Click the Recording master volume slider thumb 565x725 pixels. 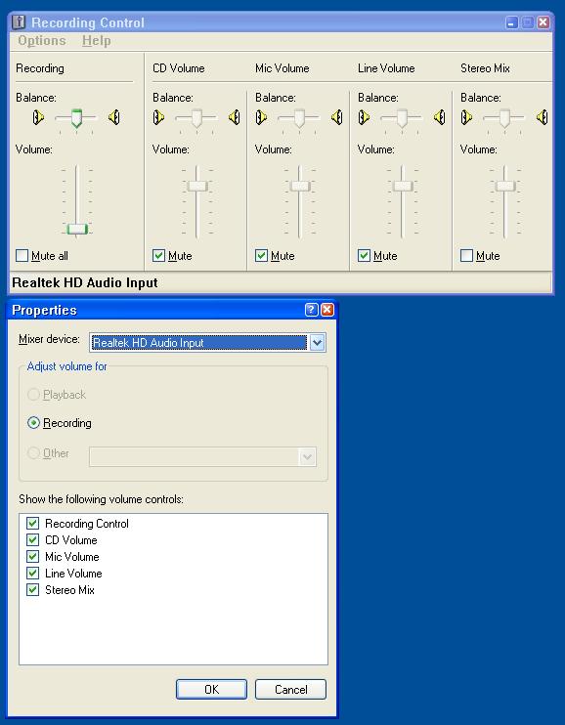[77, 229]
